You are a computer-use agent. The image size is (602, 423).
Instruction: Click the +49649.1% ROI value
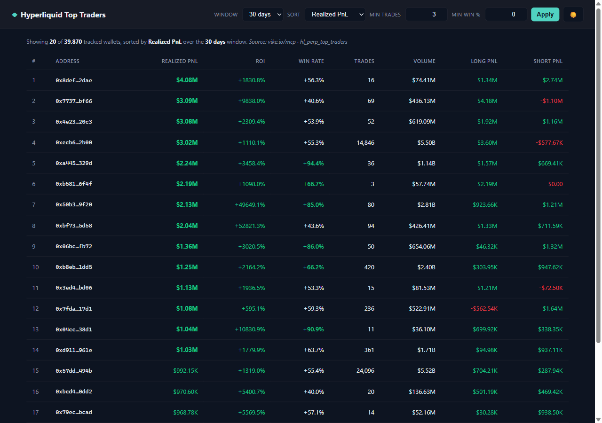coord(250,204)
